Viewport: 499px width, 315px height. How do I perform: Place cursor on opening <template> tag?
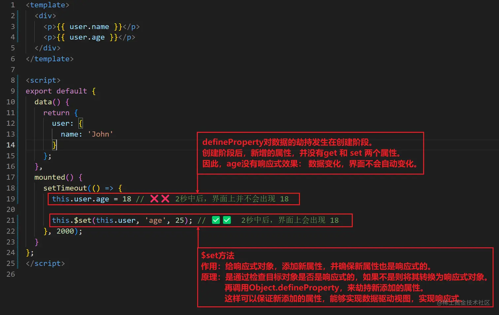pyautogui.click(x=48, y=5)
